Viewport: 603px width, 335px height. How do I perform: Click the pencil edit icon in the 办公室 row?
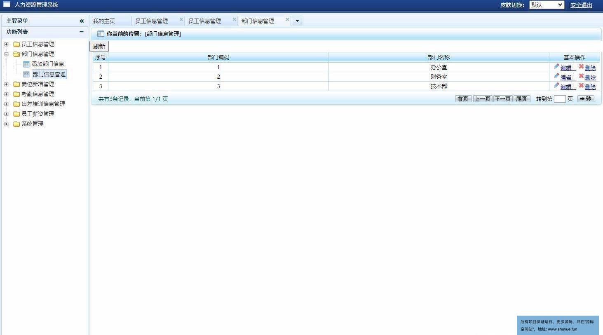click(556, 66)
